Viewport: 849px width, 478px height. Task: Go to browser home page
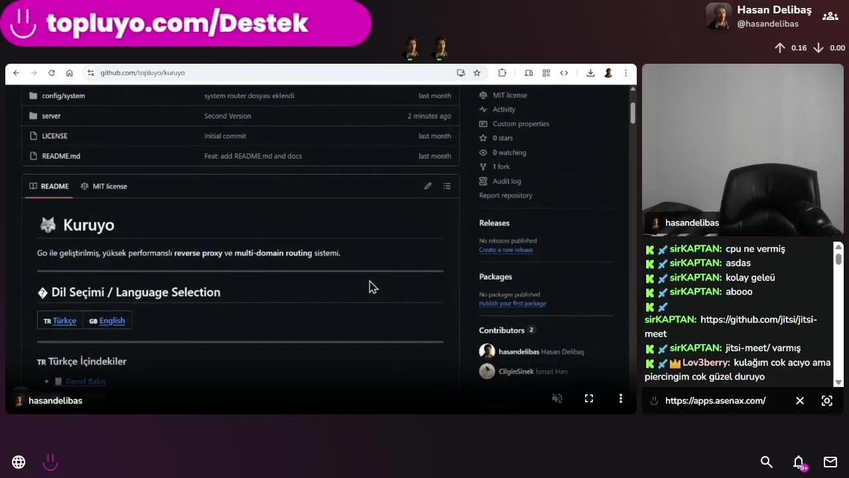(x=69, y=73)
